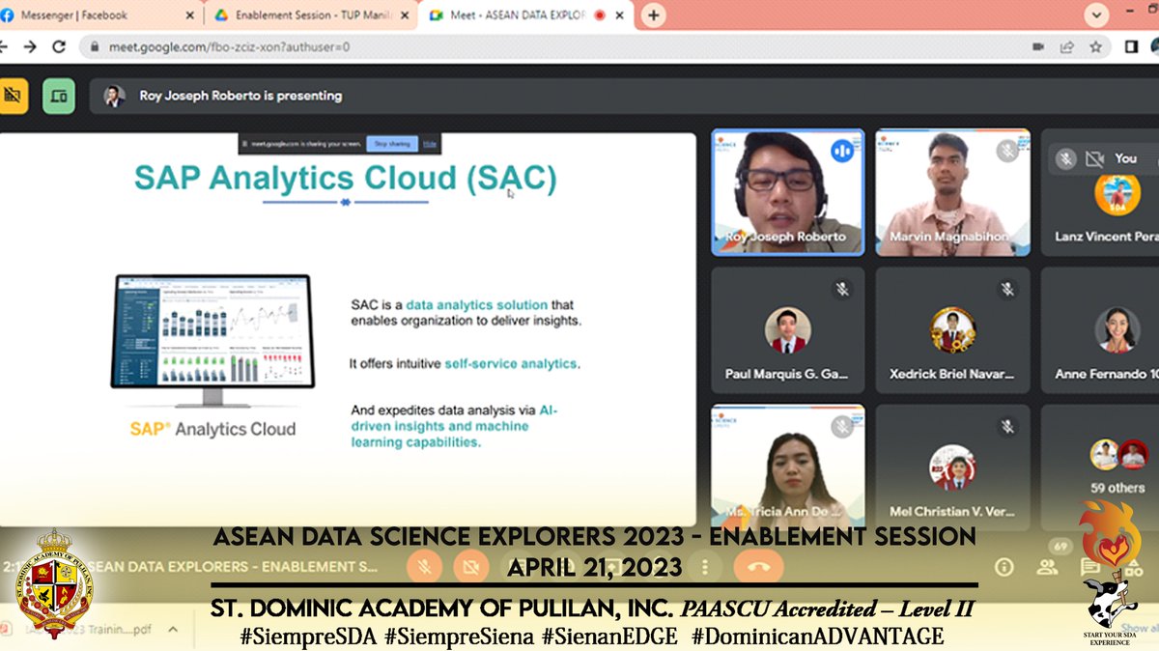Click the muted mic icon on Mel Christian's tile
Viewport: 1159px width, 651px height.
coord(1007,426)
